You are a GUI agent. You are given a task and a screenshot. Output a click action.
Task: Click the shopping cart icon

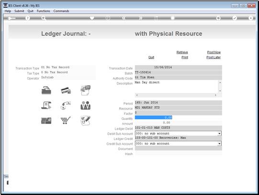pyautogui.click(x=66, y=120)
